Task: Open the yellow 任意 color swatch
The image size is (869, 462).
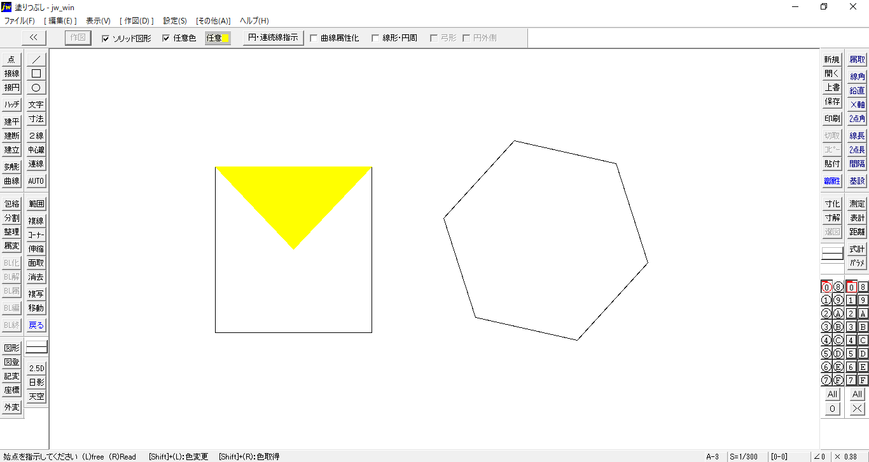Action: pyautogui.click(x=218, y=38)
